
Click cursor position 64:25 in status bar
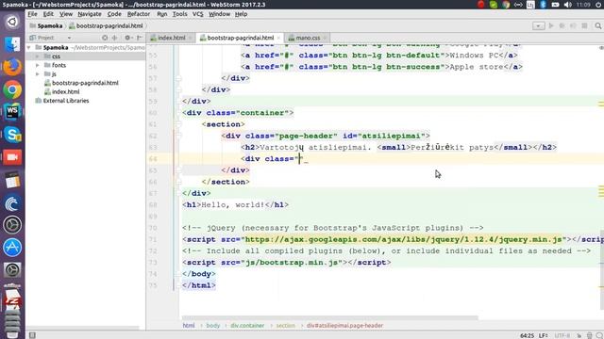527,335
